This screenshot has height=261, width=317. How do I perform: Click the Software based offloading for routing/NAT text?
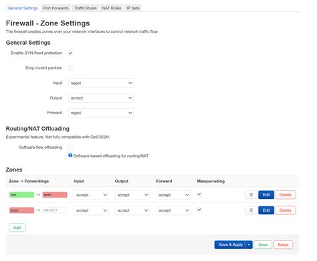pos(111,156)
